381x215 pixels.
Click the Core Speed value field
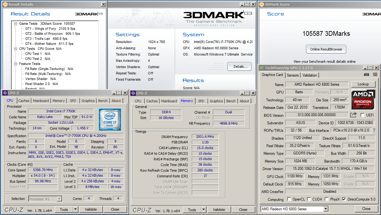43,170
